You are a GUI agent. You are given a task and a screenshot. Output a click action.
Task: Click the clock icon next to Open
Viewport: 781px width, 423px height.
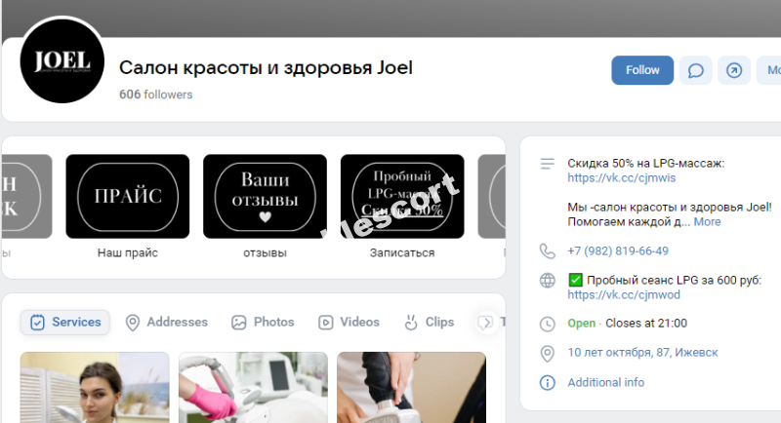[547, 325]
